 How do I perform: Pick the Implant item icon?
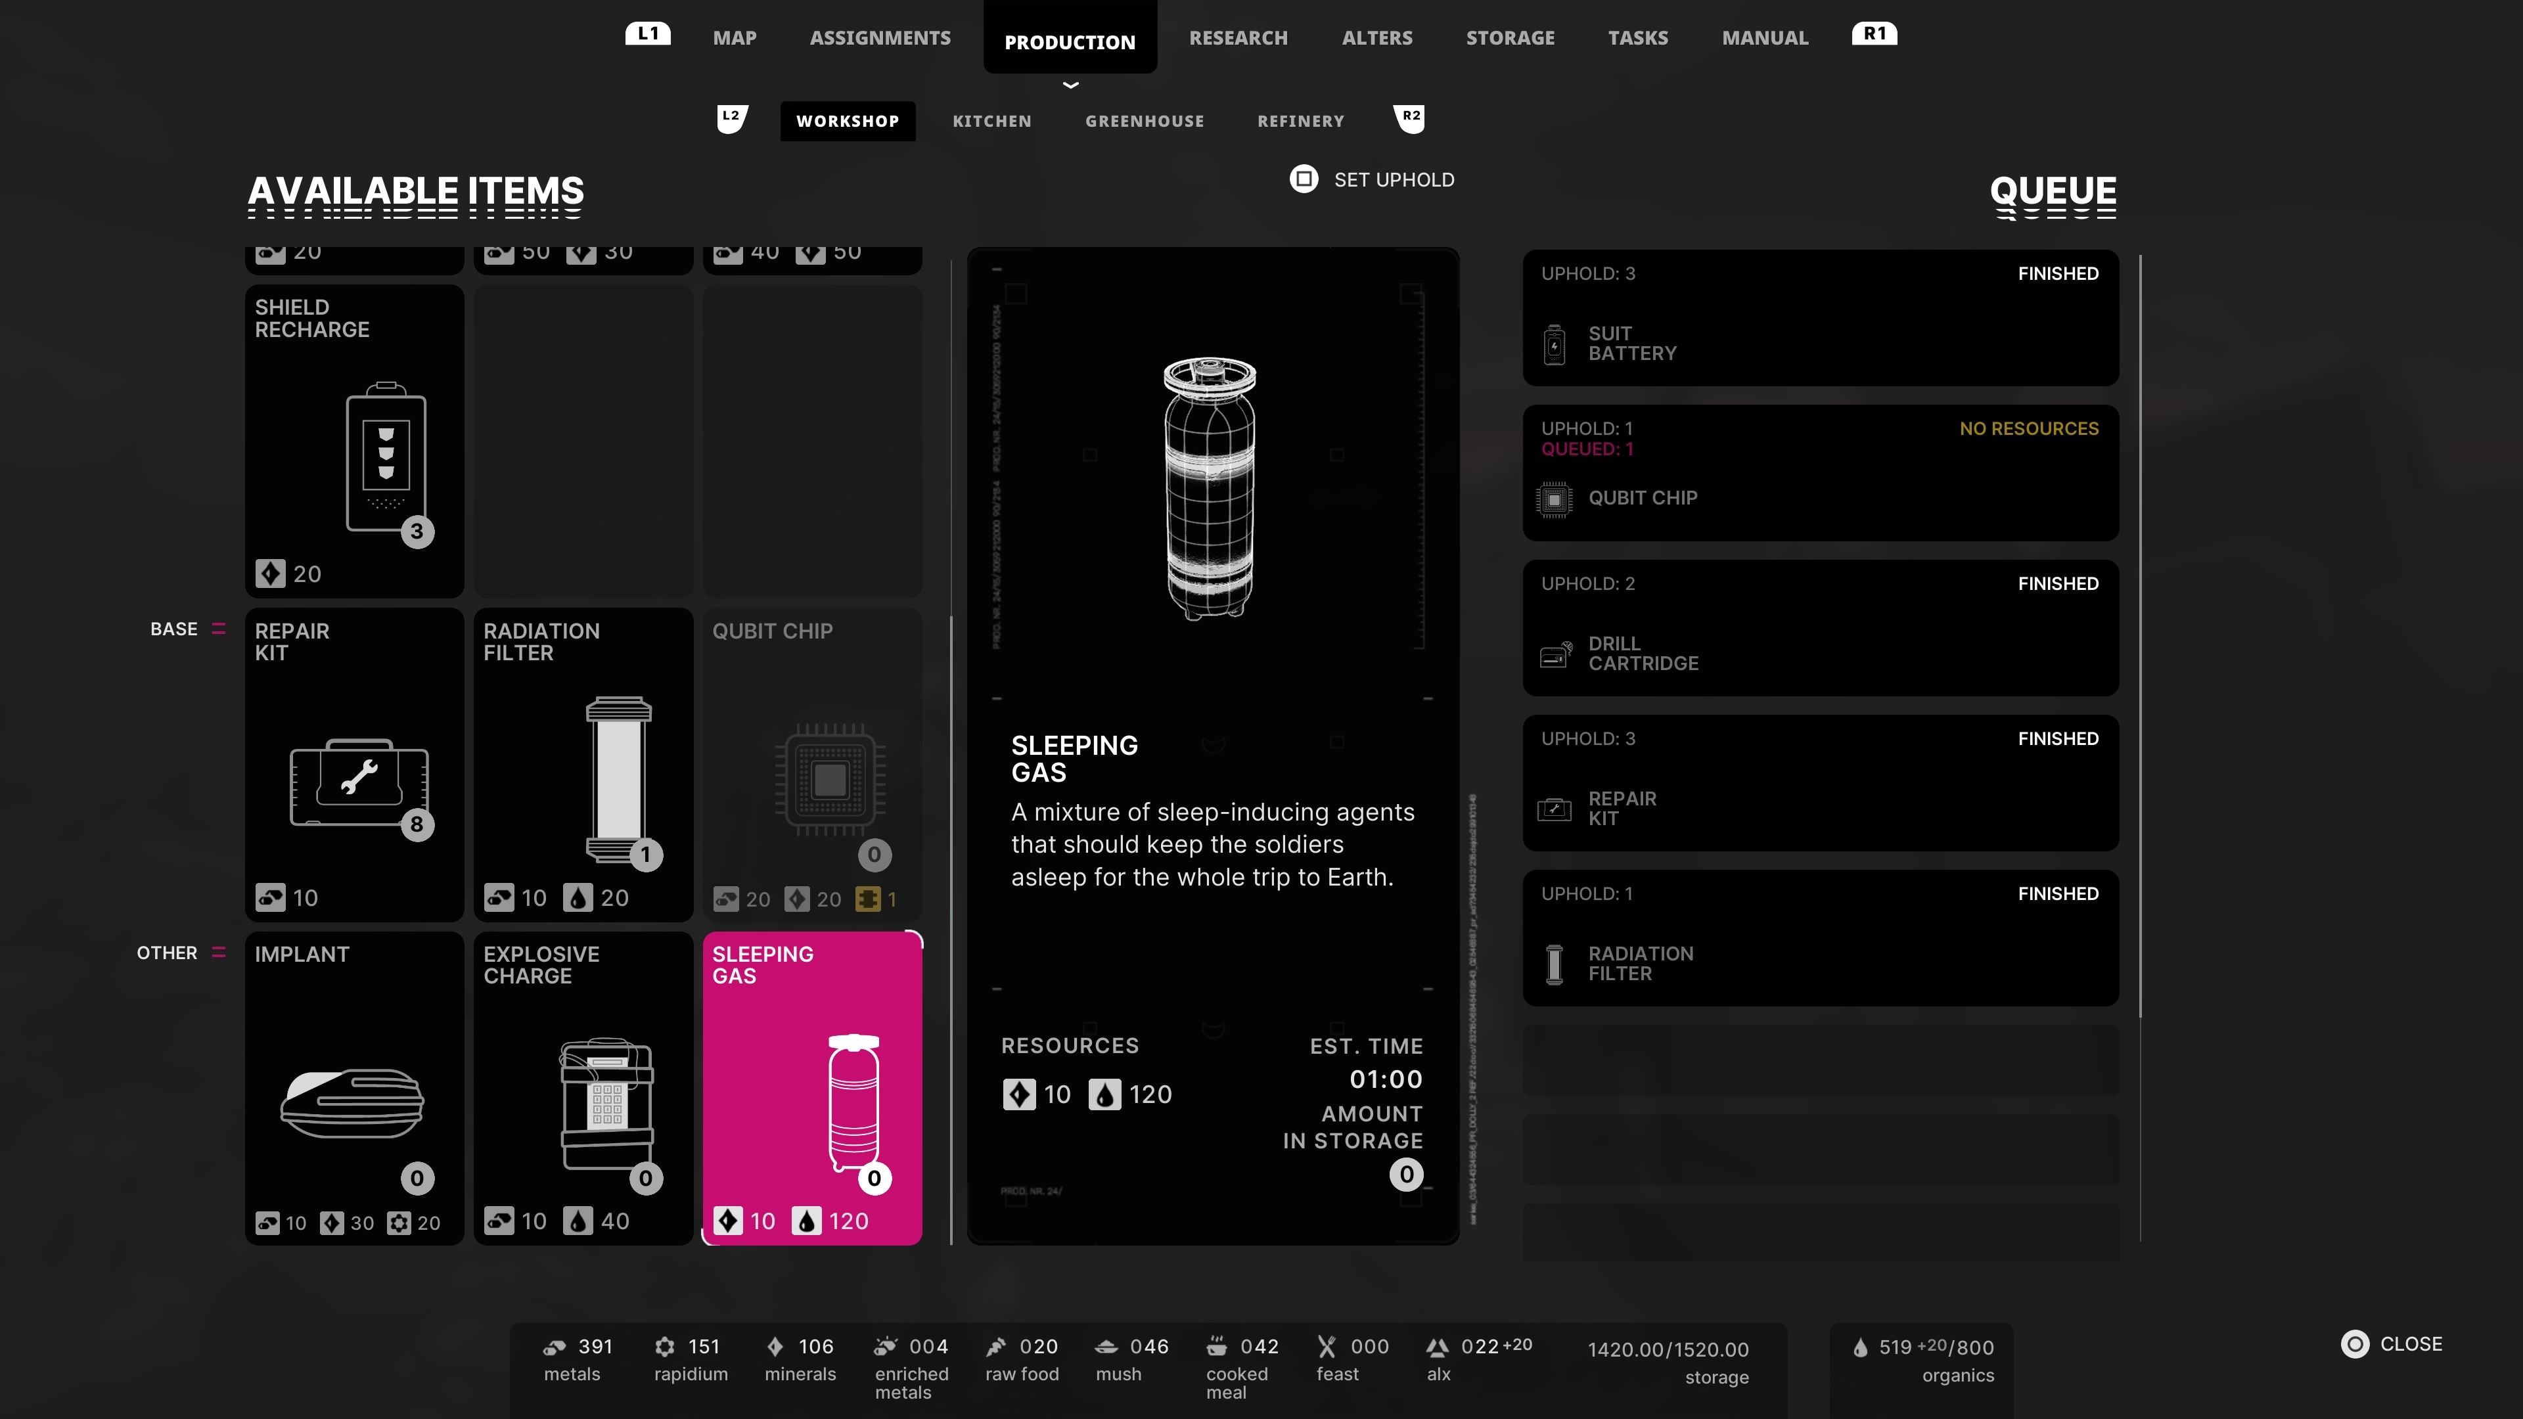(353, 1103)
